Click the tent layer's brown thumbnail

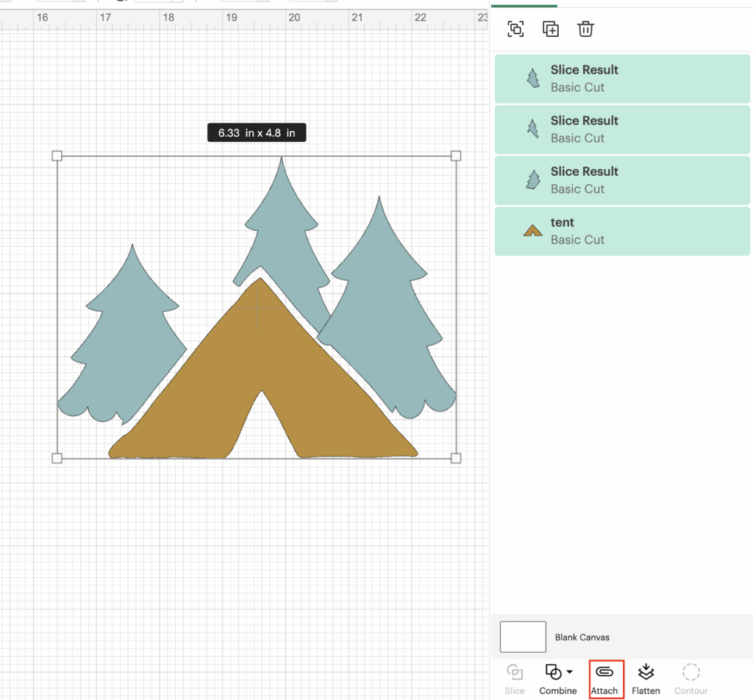[x=532, y=231]
